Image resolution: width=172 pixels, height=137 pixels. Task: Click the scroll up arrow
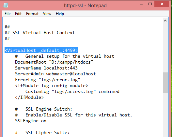(x=165, y=21)
